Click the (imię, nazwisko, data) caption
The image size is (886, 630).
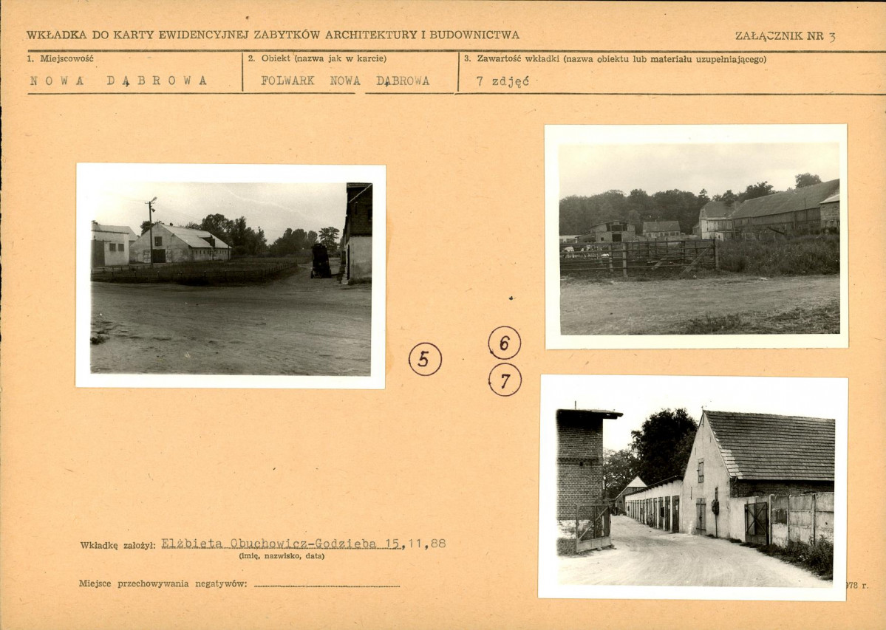pyautogui.click(x=281, y=555)
